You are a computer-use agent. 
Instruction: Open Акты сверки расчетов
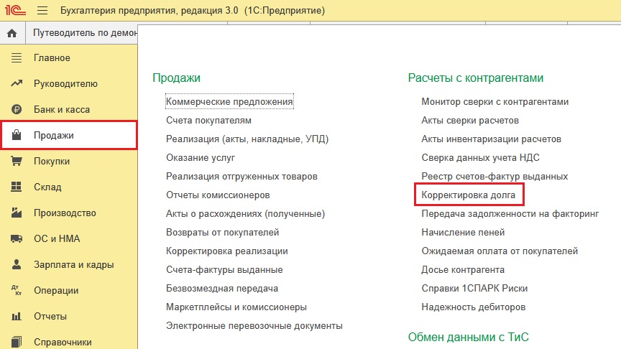point(470,121)
